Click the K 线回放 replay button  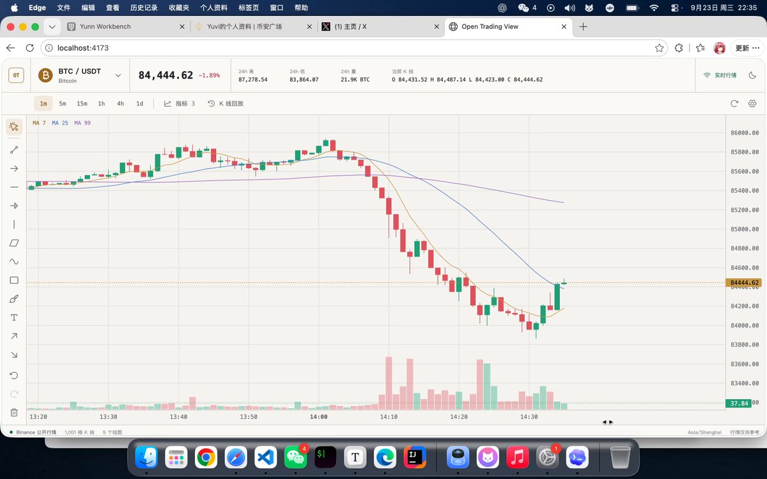[226, 103]
